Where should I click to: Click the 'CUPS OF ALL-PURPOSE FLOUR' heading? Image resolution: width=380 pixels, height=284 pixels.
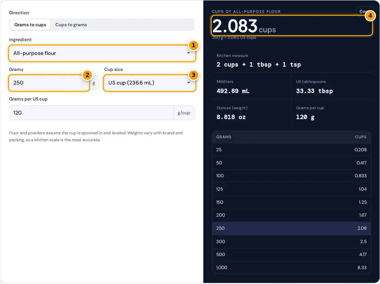(246, 12)
